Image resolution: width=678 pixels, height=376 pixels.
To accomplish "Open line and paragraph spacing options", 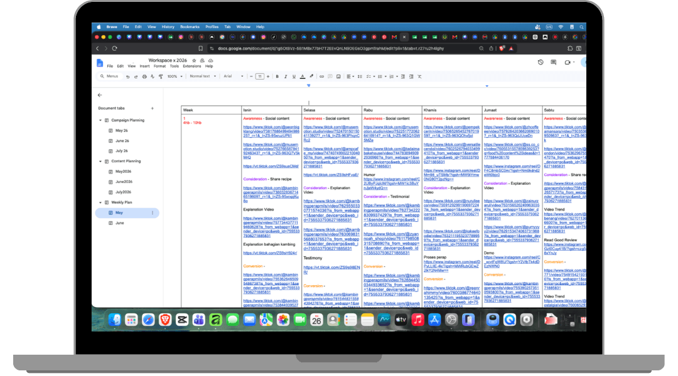I will click(360, 76).
